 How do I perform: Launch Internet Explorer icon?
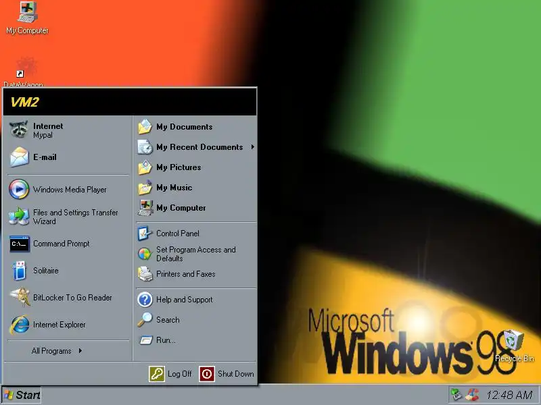20,325
